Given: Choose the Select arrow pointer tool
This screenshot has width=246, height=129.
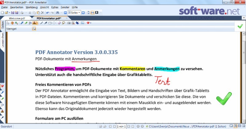Looking at the screenshot, I should [8, 23].
